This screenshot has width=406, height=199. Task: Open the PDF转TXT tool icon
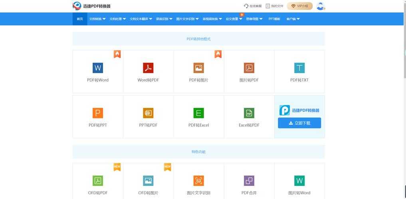click(299, 68)
